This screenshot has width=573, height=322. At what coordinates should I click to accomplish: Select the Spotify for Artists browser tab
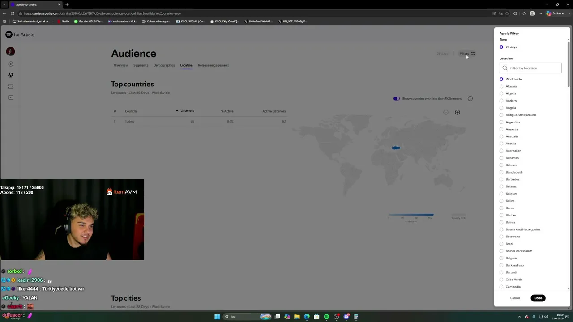[x=36, y=4]
